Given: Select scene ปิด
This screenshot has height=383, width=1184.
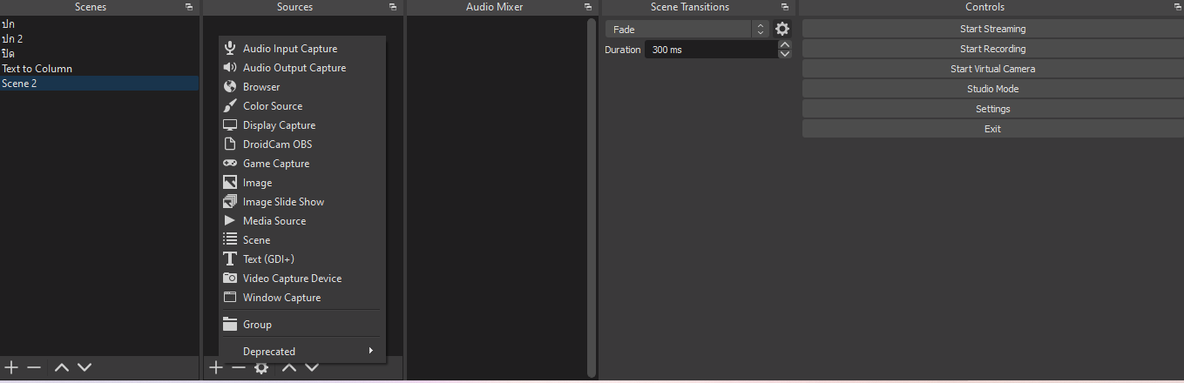Looking at the screenshot, I should [99, 54].
